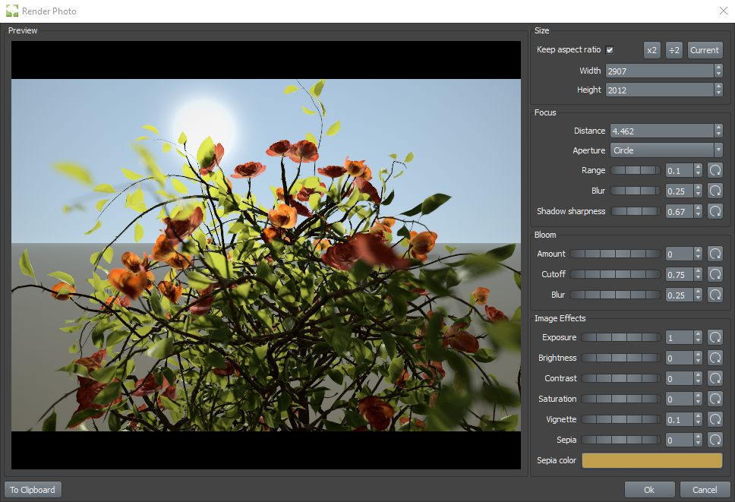Reset the Focus Range value
735x502 pixels.
(x=714, y=170)
